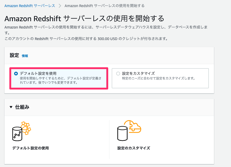This screenshot has width=231, height=167.
Task: Click the 設定のカスタマイズ caption
Action: click(x=134, y=148)
